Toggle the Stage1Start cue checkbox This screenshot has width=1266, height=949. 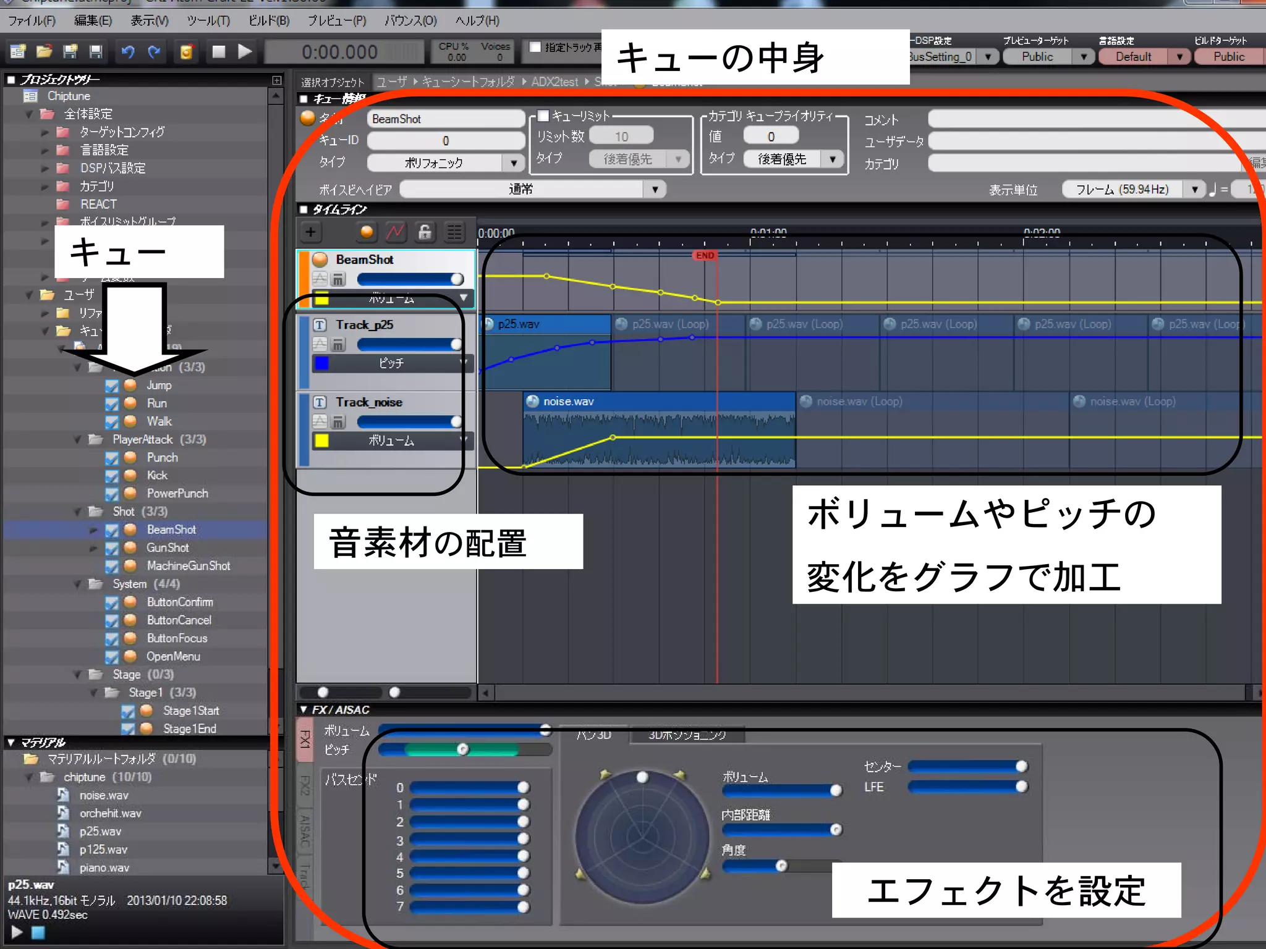pos(128,711)
